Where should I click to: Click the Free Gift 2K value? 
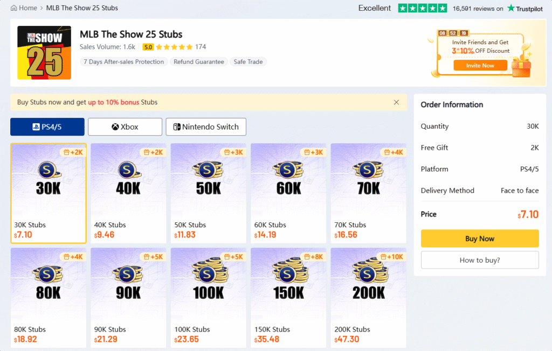point(535,148)
